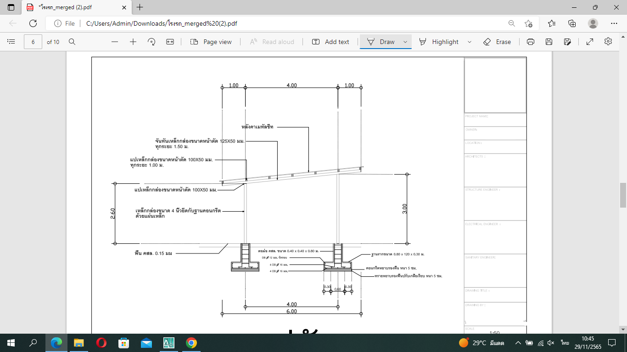Viewport: 627px width, 352px height.
Task: Switch input language ไทย indicator
Action: 565,343
